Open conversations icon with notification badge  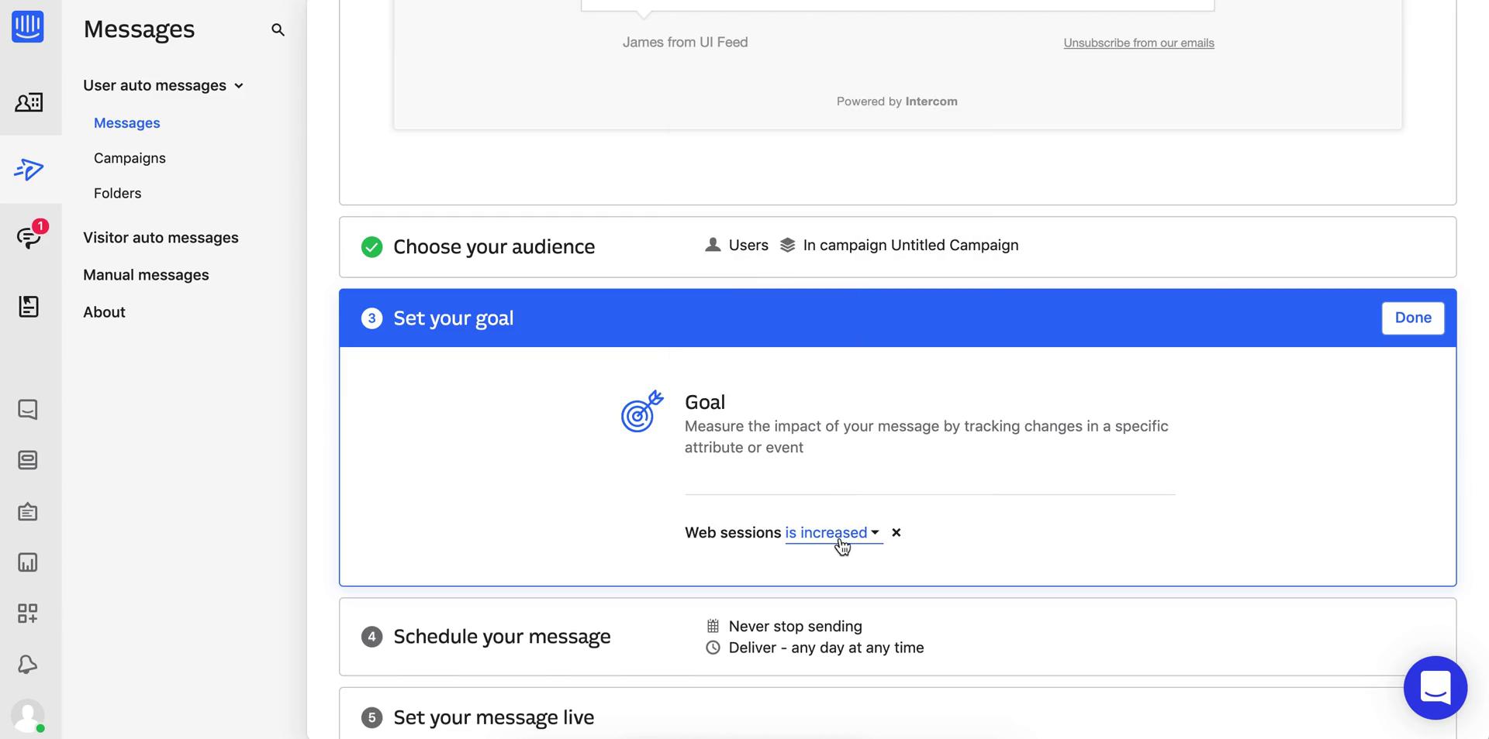coord(29,237)
